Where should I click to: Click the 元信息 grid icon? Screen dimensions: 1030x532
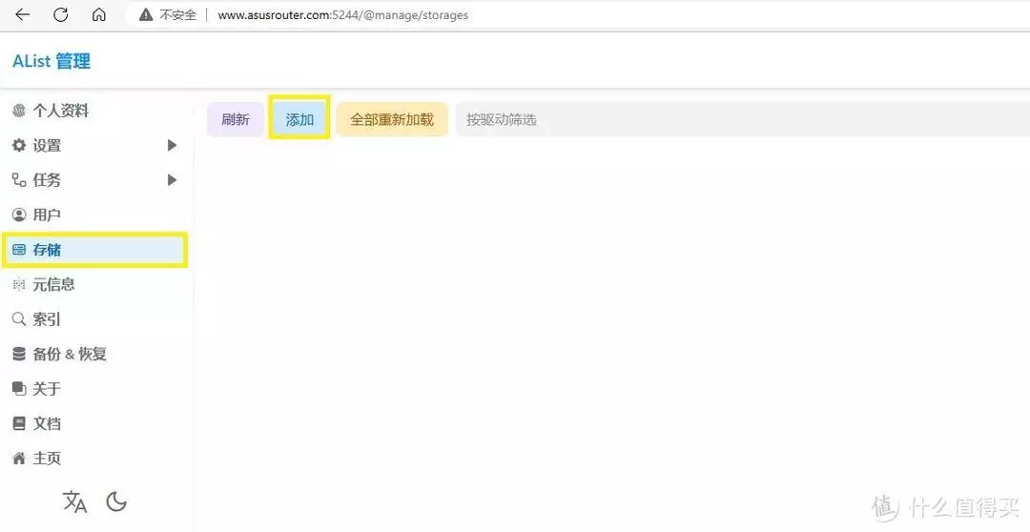19,284
